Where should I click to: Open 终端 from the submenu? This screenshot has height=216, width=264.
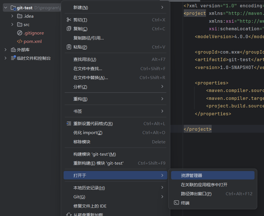[213, 203]
